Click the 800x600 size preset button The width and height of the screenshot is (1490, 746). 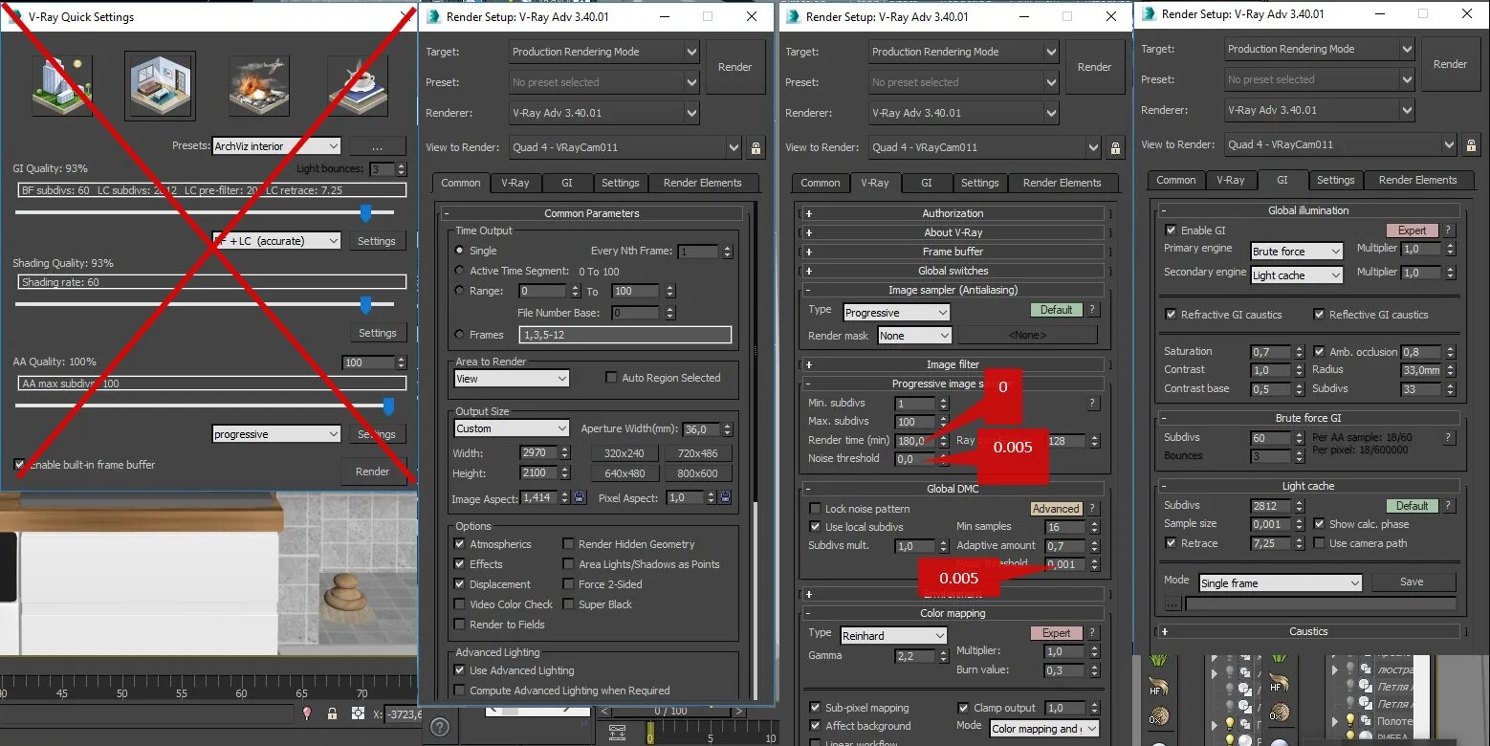point(698,473)
